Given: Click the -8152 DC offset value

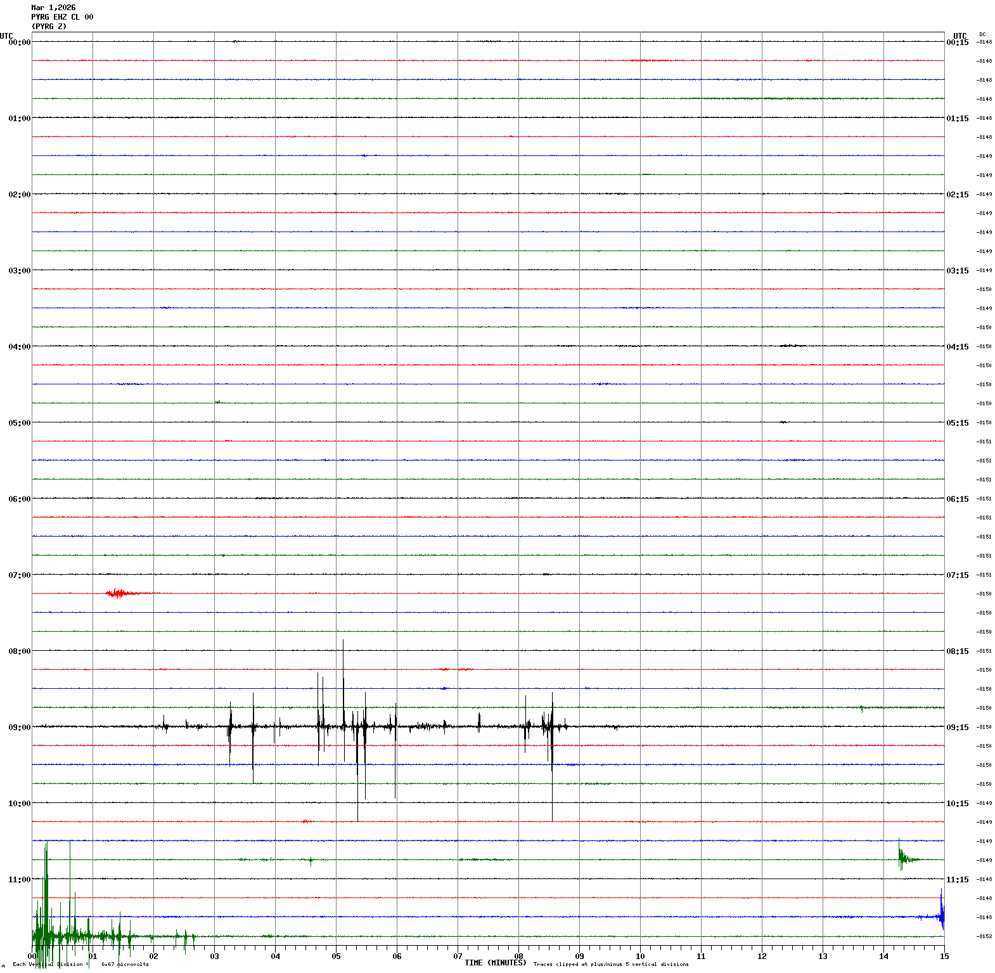Looking at the screenshot, I should click(985, 936).
